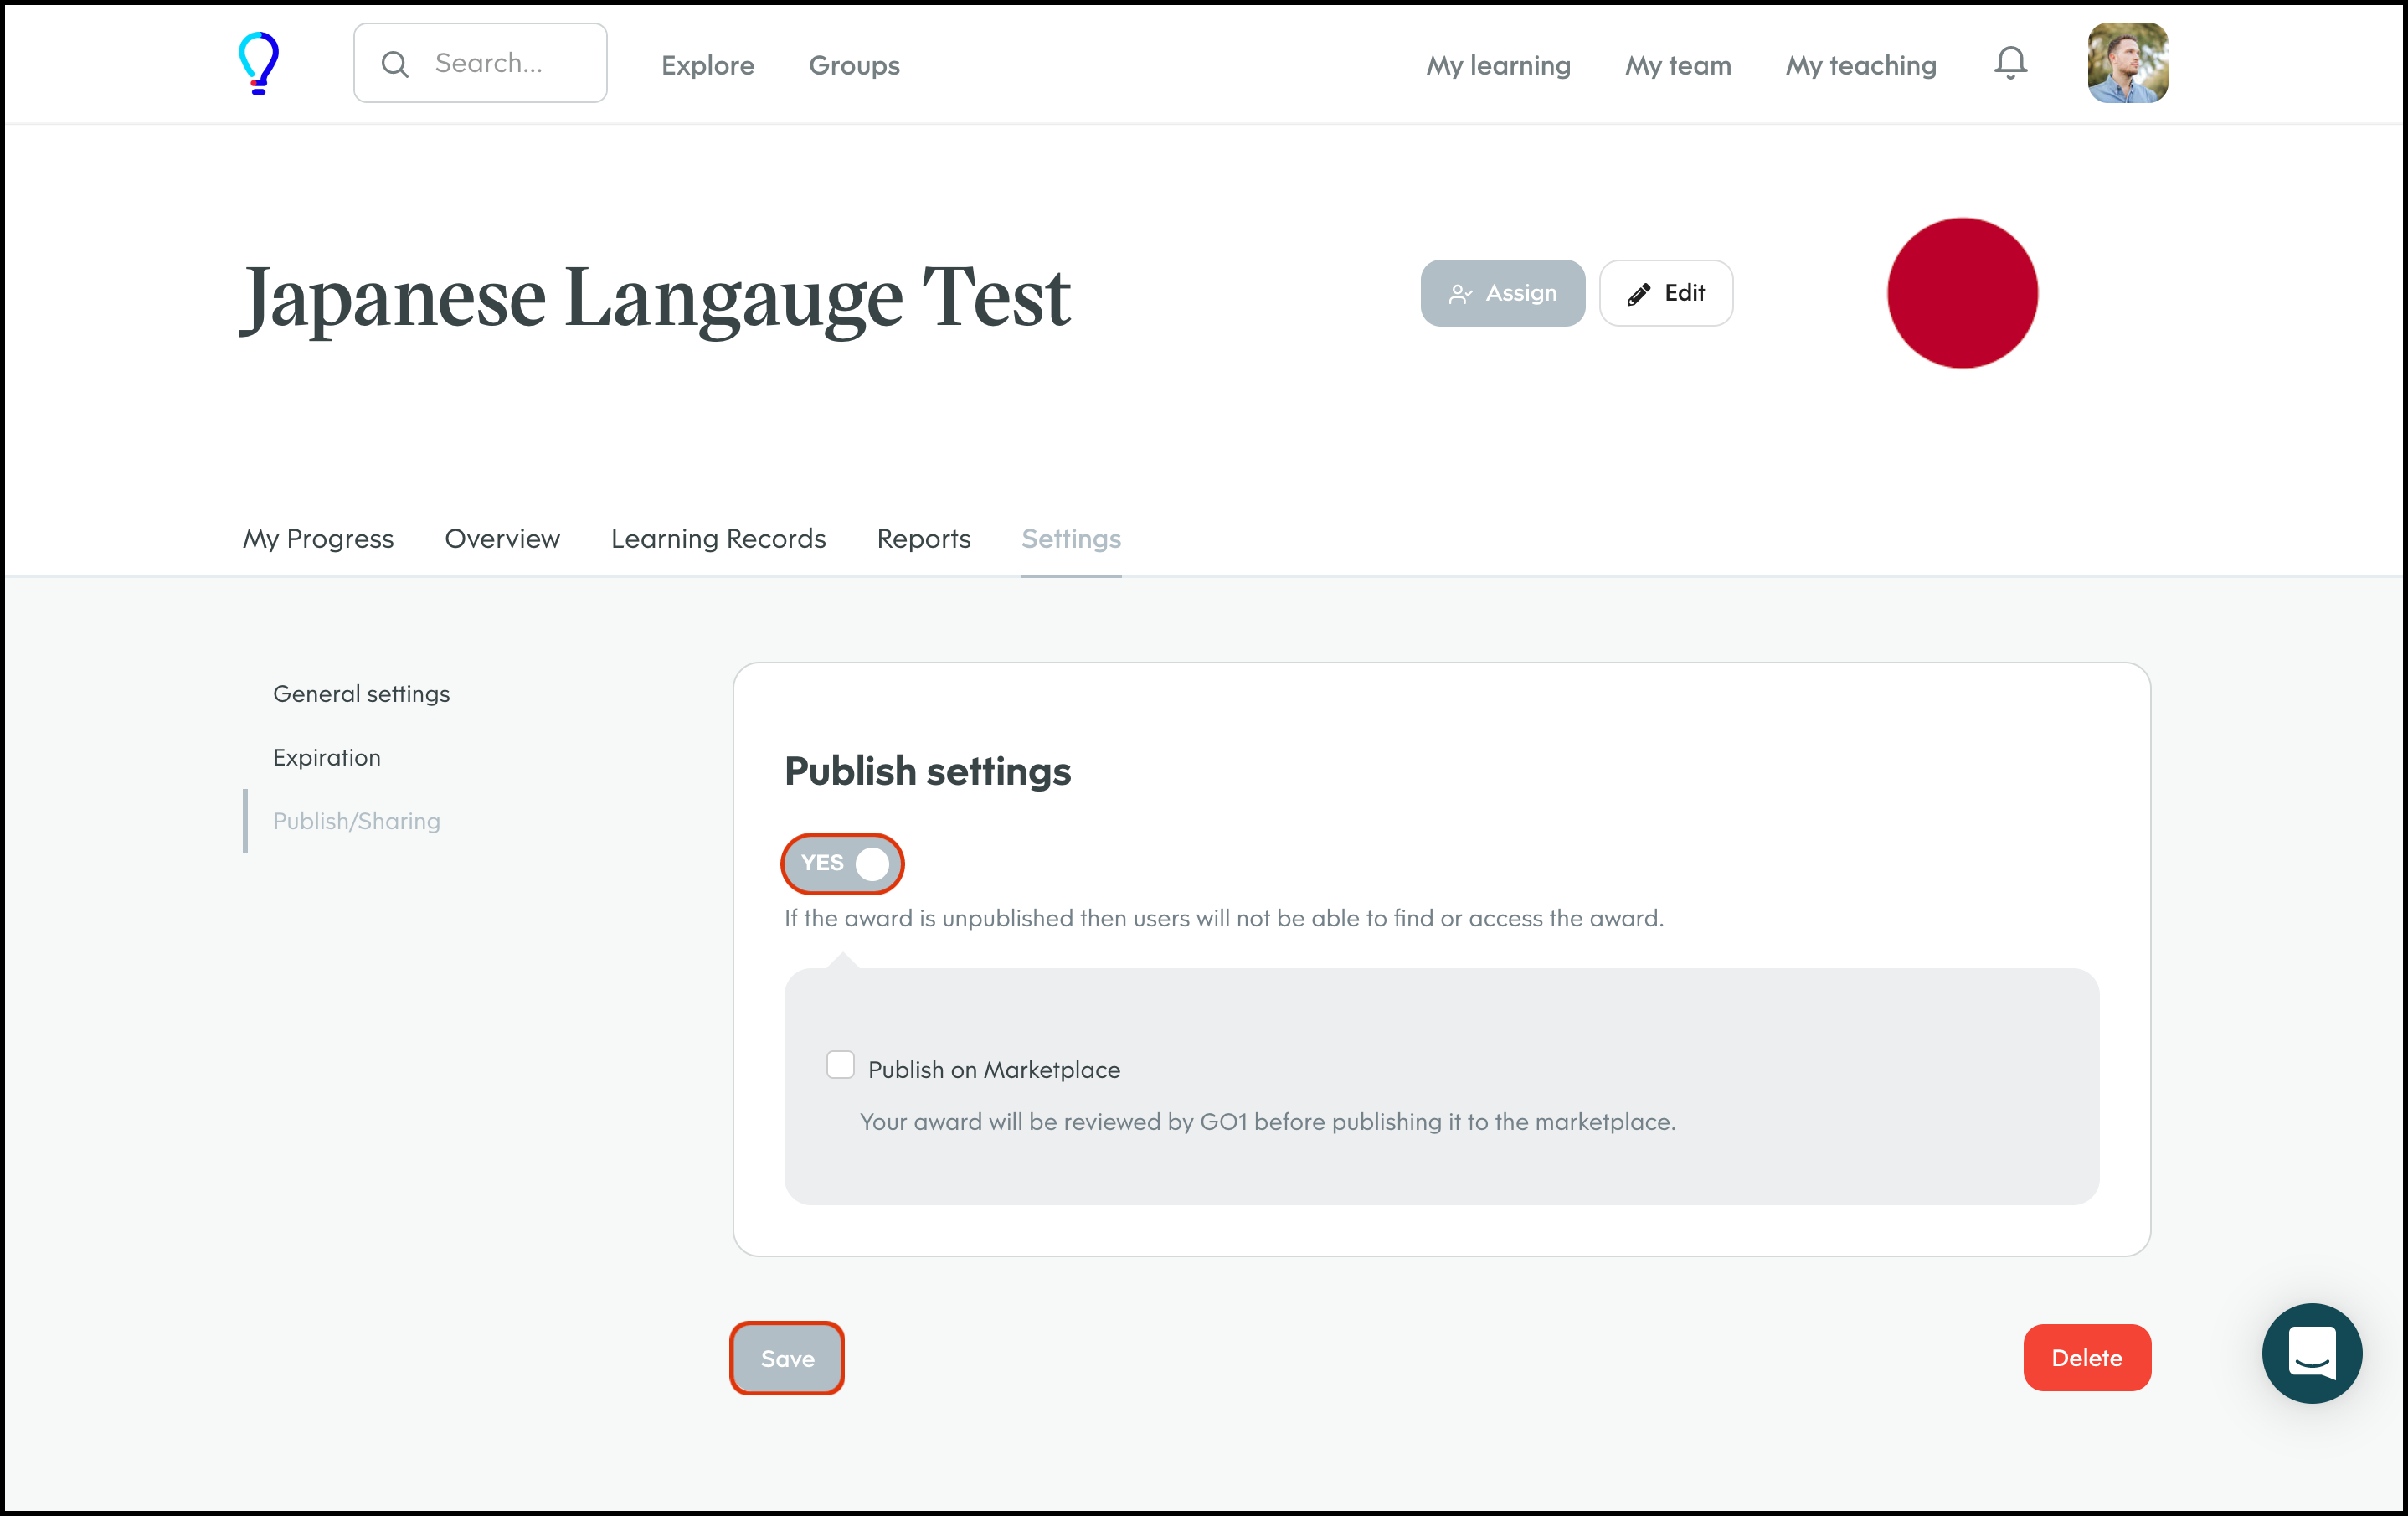Go to the Overview tab
Viewport: 2408px width, 1516px height.
click(502, 539)
